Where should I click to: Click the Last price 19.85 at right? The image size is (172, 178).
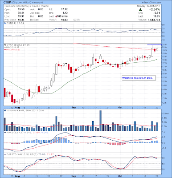point(157,16)
